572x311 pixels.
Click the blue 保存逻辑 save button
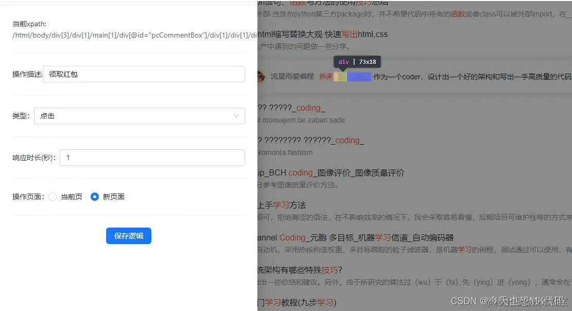[128, 236]
